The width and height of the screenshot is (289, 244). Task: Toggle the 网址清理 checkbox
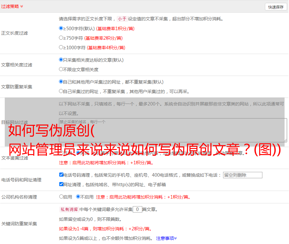tap(61, 184)
